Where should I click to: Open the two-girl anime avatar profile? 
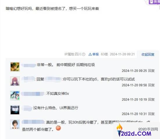pos(15,96)
